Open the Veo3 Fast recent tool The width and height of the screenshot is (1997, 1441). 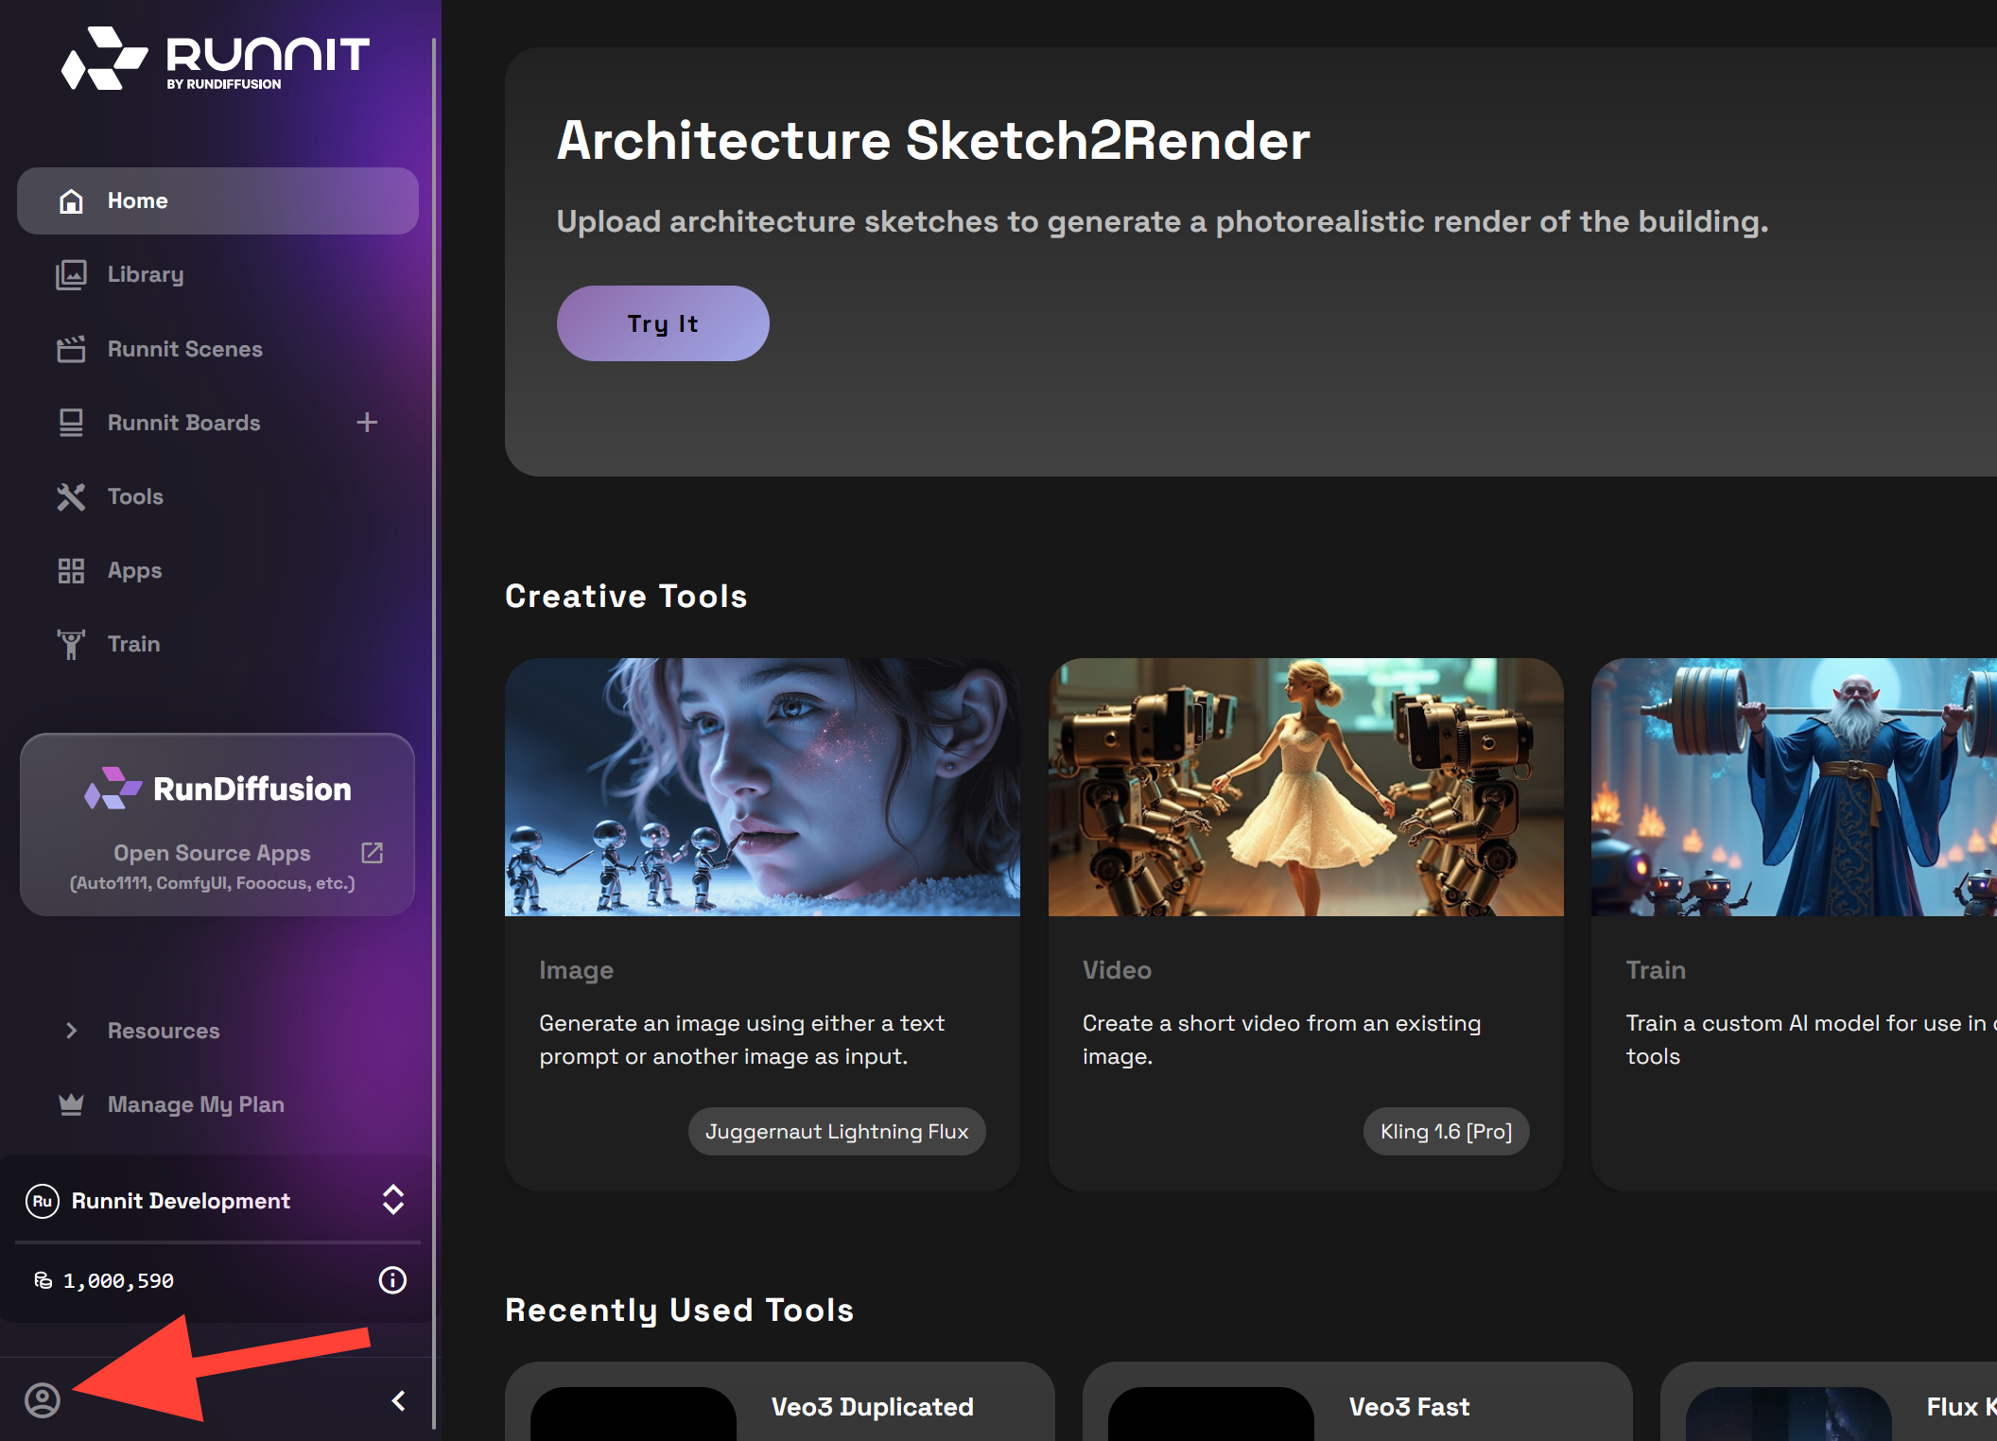pos(1358,1402)
